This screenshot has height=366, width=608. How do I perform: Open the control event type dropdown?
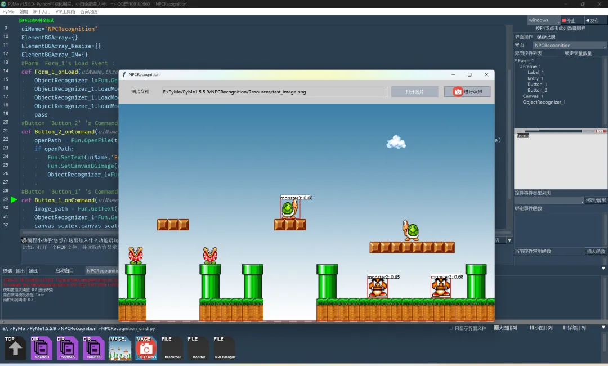pos(549,200)
